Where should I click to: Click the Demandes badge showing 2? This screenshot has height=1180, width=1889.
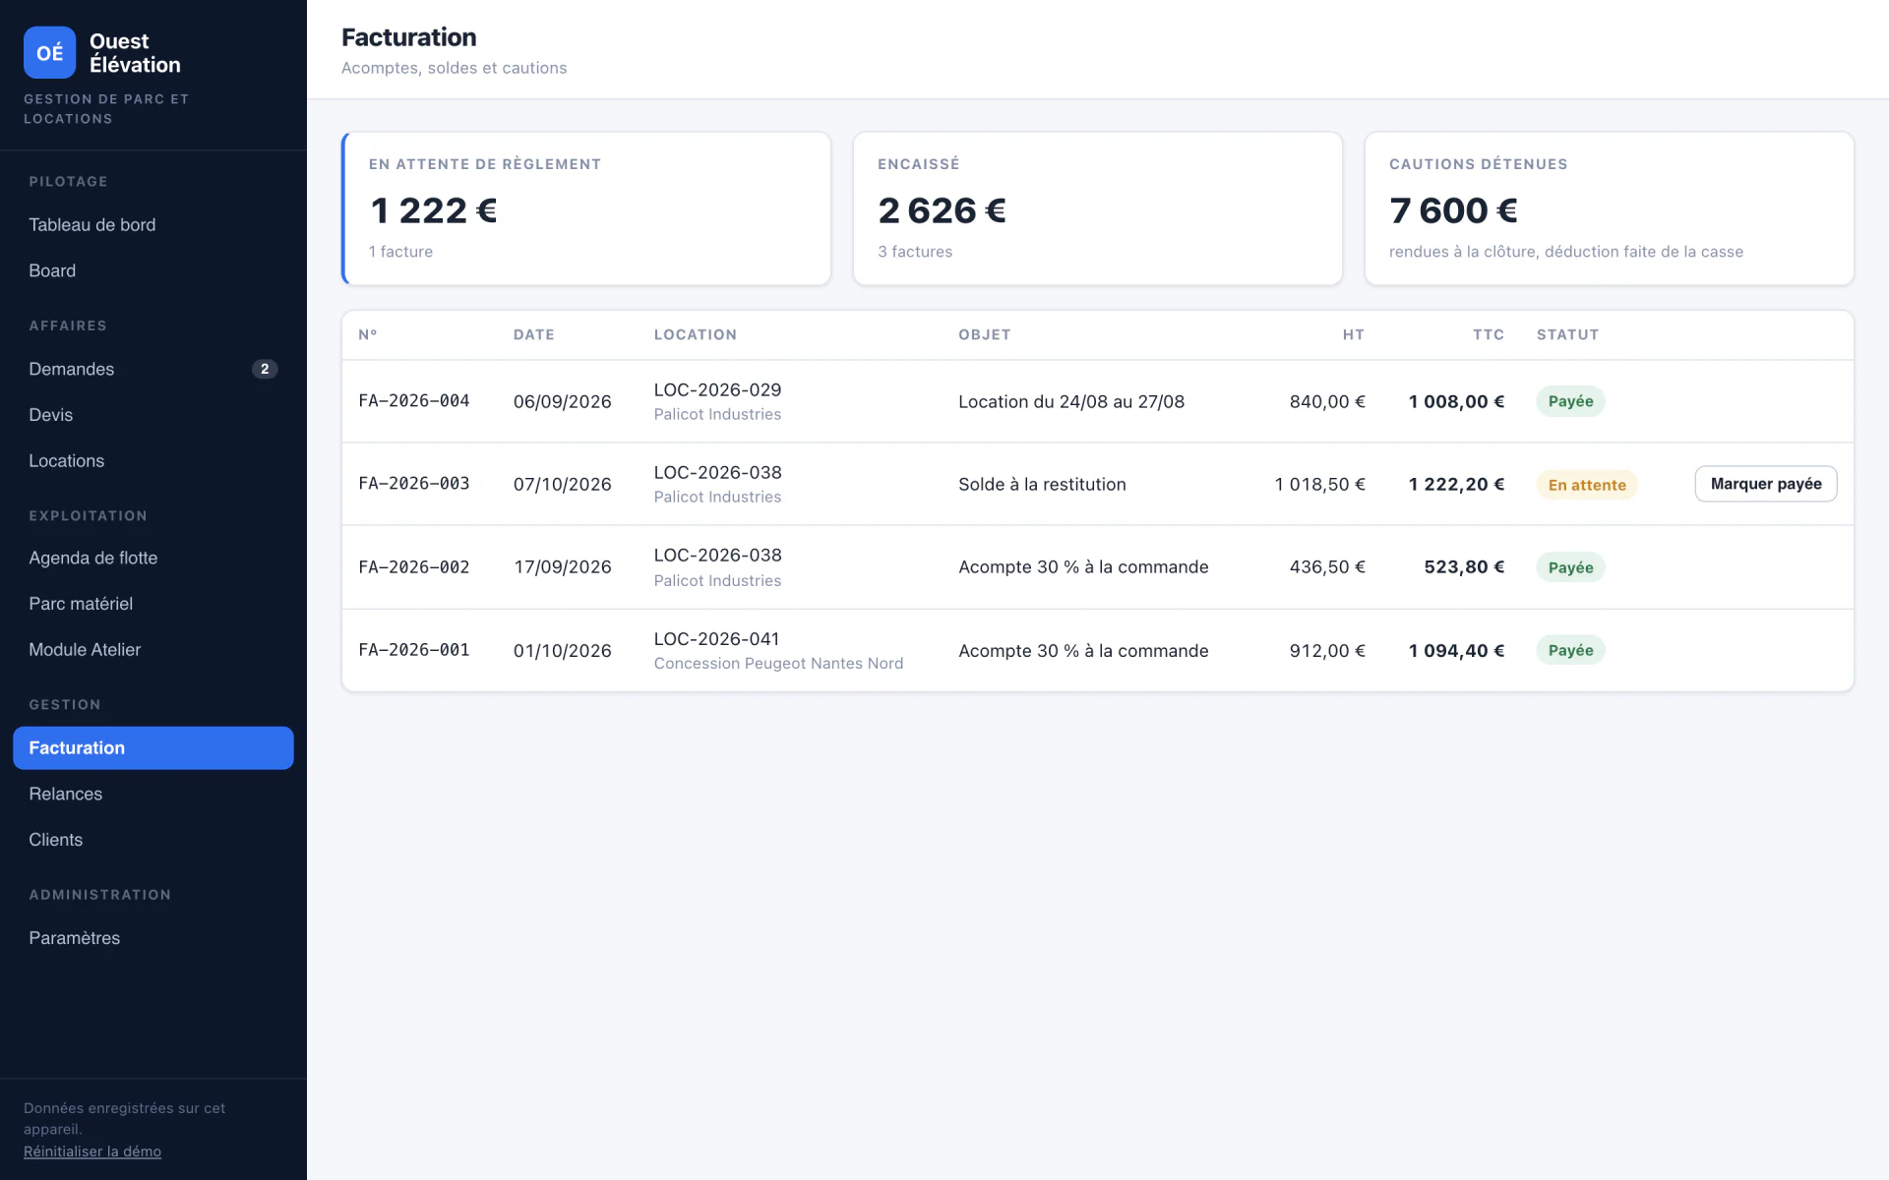point(265,369)
